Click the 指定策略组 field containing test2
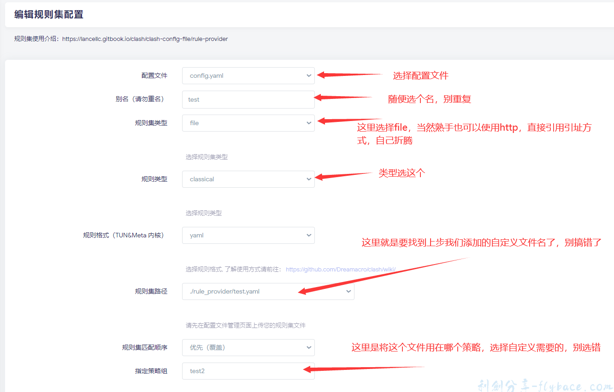 [x=248, y=371]
